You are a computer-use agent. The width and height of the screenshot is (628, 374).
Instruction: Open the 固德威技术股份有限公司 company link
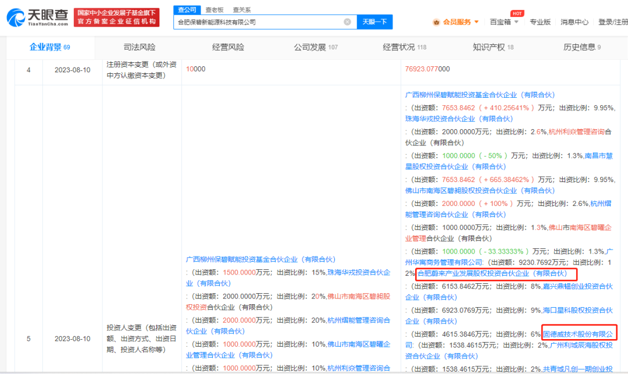(x=579, y=334)
